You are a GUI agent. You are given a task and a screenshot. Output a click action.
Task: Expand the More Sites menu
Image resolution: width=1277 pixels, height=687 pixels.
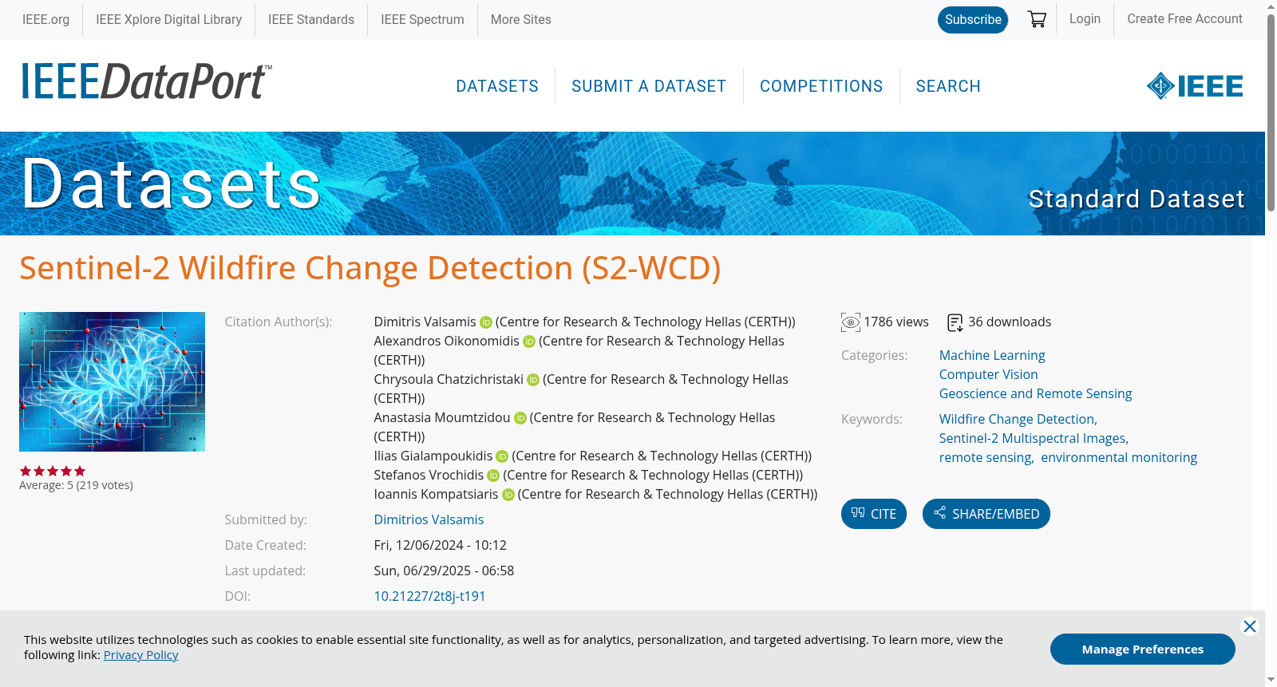pyautogui.click(x=520, y=19)
